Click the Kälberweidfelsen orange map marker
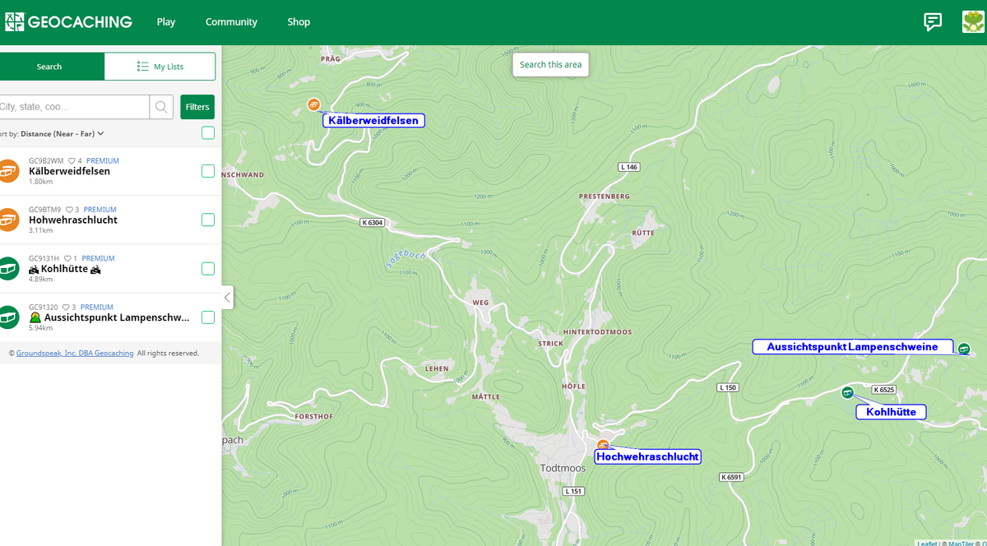This screenshot has width=987, height=546. point(313,104)
